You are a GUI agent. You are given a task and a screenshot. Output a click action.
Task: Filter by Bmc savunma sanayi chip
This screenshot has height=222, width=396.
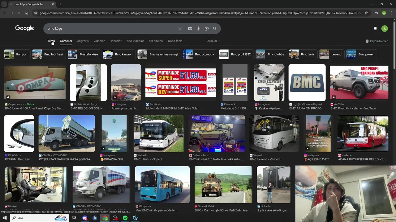click(x=159, y=54)
